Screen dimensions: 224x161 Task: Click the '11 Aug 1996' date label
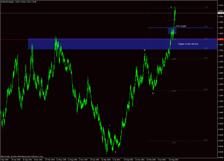72,160
